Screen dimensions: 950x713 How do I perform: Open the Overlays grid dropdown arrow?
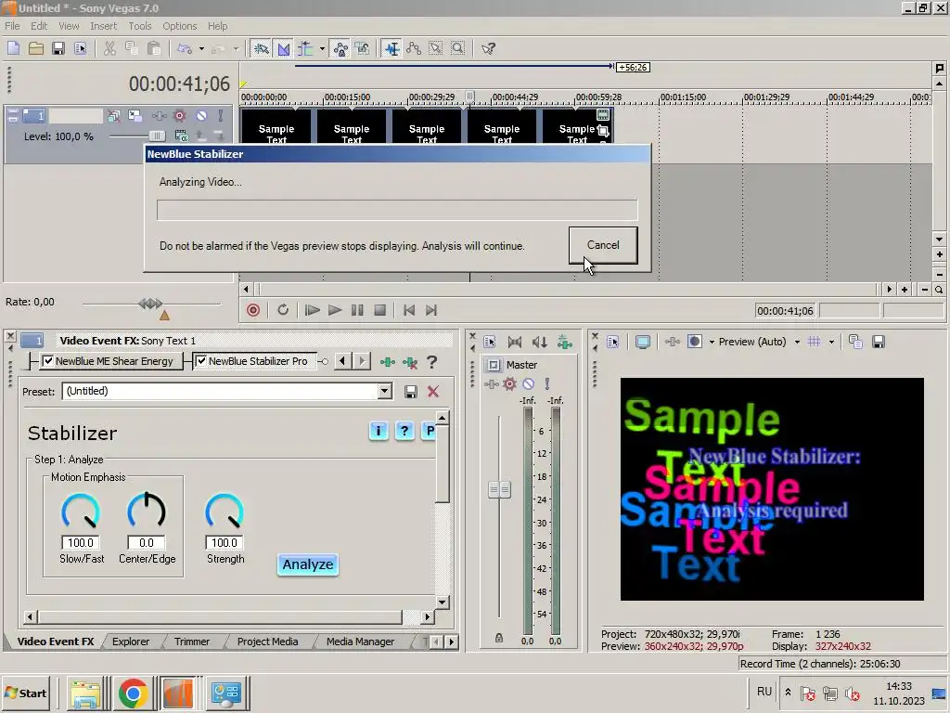[831, 342]
